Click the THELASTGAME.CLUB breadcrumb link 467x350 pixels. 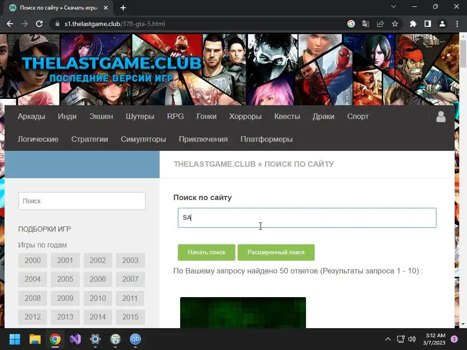[x=215, y=164]
